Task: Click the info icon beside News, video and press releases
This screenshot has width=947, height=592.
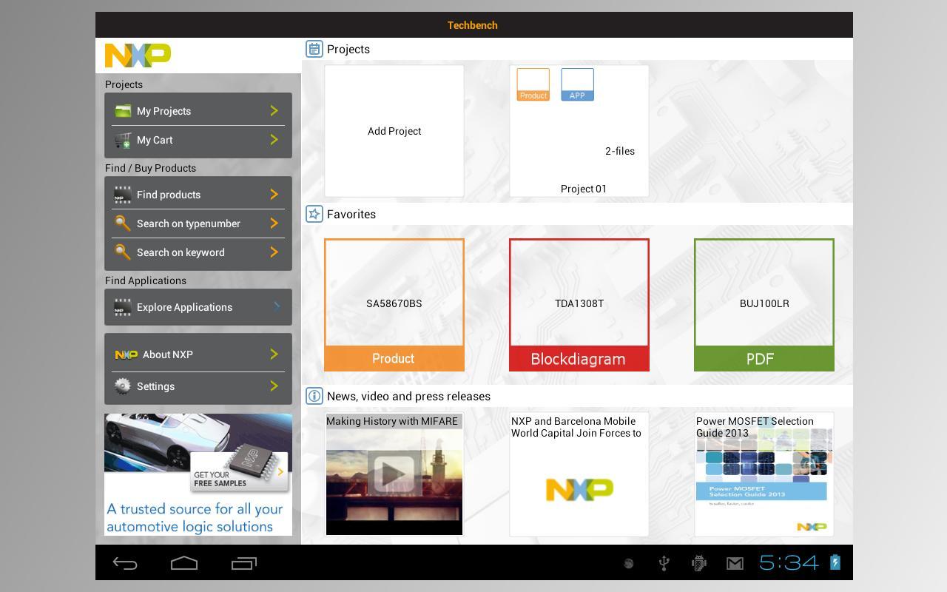Action: (314, 396)
